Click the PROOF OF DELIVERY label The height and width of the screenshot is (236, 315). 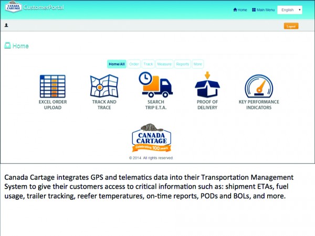click(207, 105)
